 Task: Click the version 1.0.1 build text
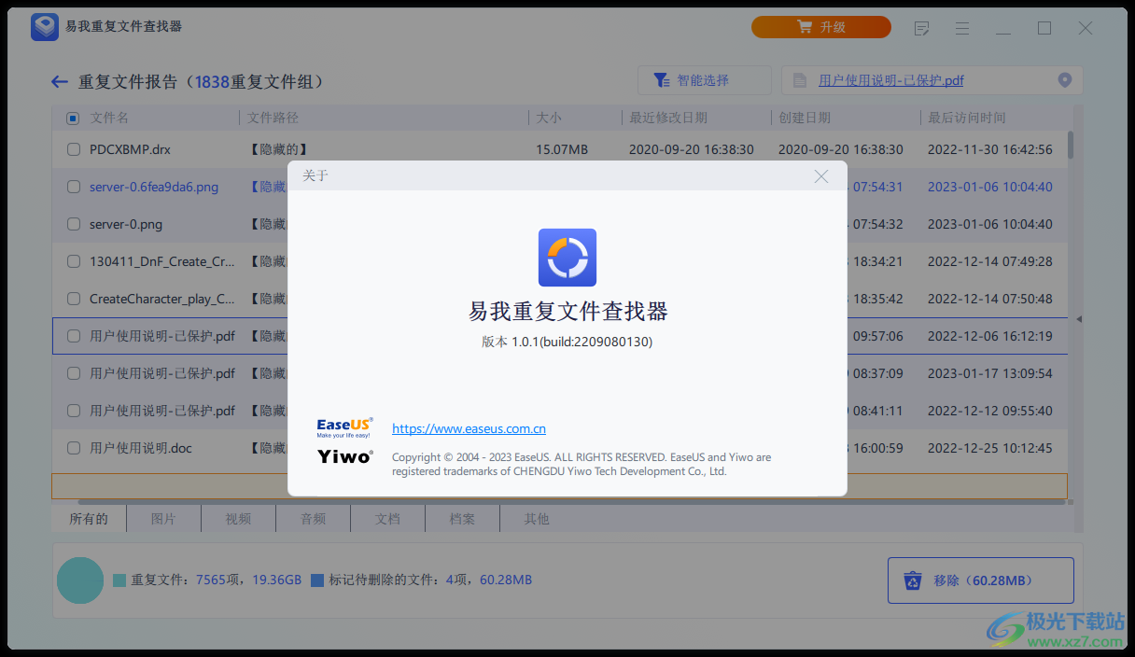pyautogui.click(x=567, y=342)
